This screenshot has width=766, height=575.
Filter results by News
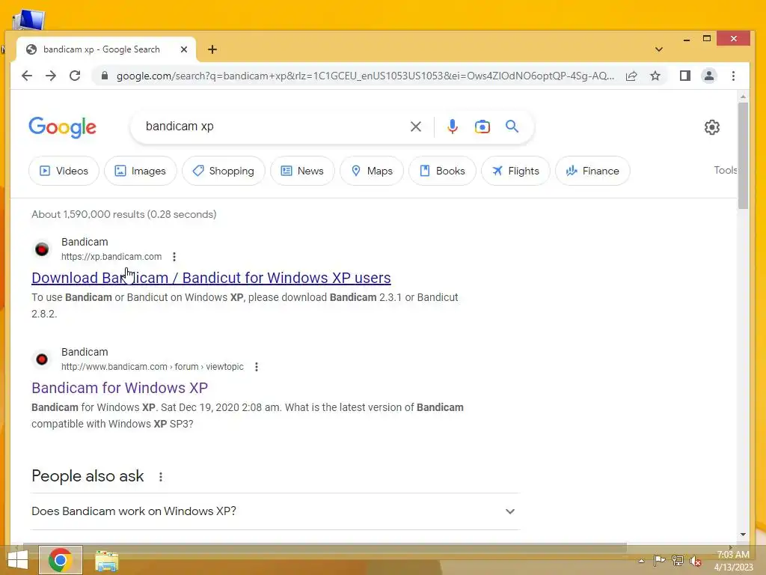(302, 171)
